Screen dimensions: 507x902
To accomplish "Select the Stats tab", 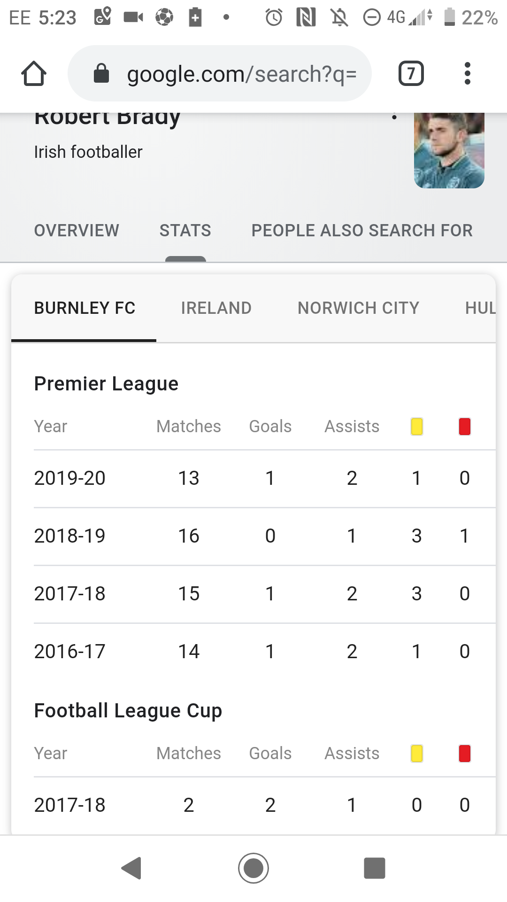I will click(185, 231).
